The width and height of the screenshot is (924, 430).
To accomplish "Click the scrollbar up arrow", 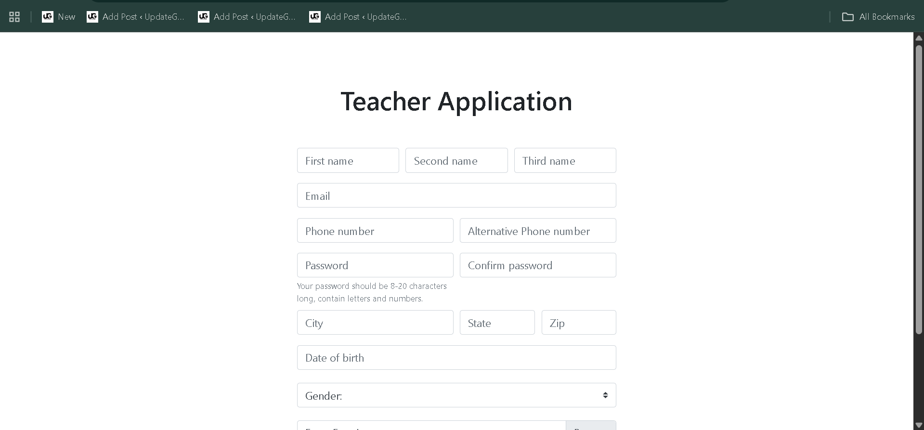I will (x=919, y=38).
